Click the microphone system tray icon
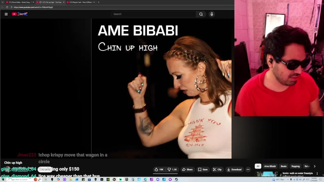This screenshot has height=182, width=324. tap(291, 179)
